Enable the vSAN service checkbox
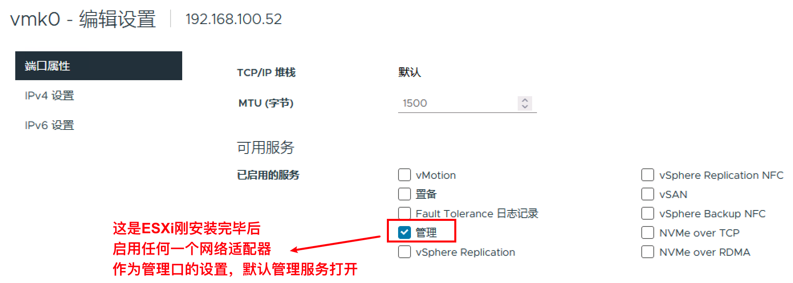793x283 pixels. (648, 194)
